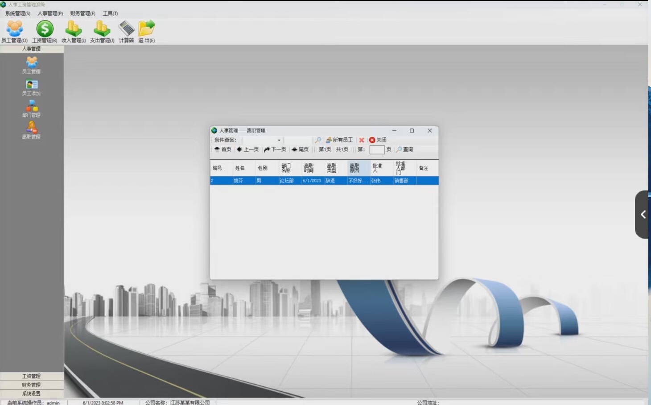The image size is (651, 405).
Task: Select the 论坛部 department cell
Action: [290, 181]
